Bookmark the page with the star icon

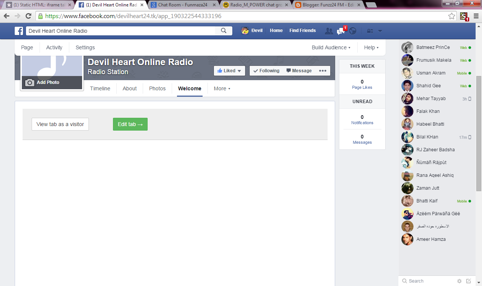pos(451,16)
